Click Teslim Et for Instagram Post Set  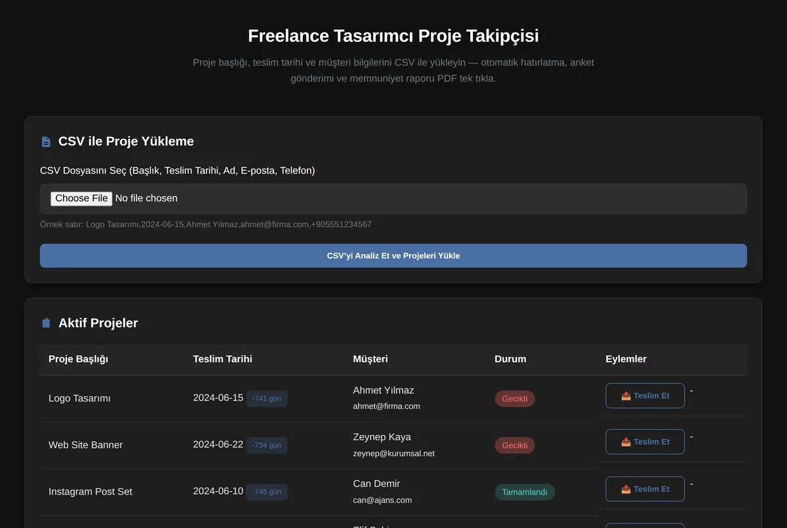click(x=645, y=489)
